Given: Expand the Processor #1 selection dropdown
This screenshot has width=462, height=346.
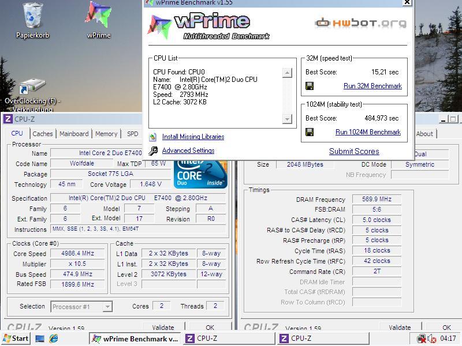Looking at the screenshot, I should 107,307.
